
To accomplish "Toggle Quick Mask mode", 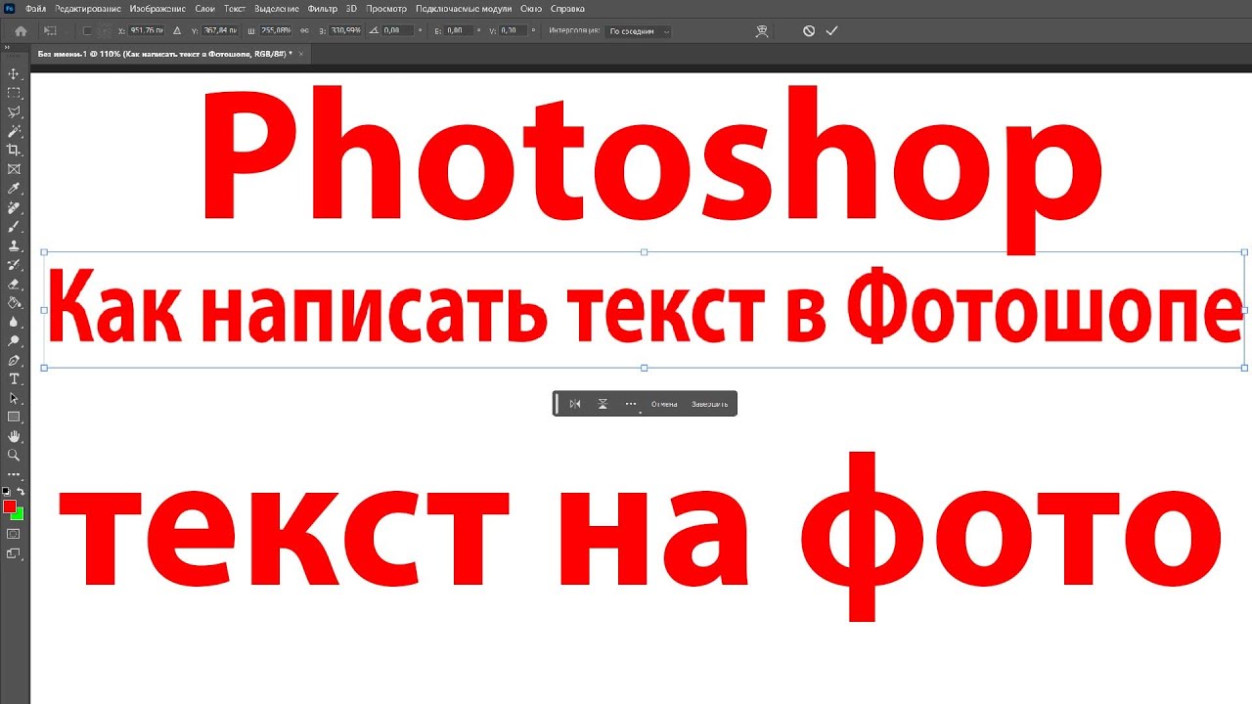I will click(x=14, y=534).
